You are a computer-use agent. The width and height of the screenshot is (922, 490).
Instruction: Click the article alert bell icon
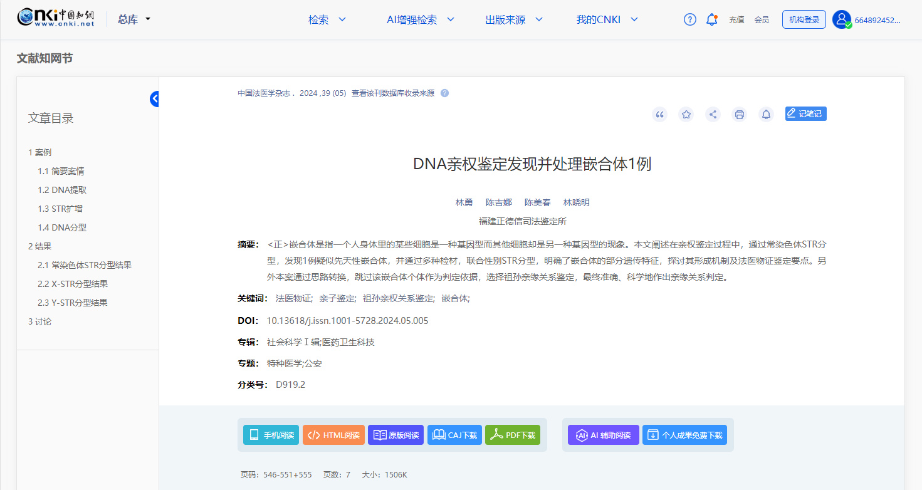click(x=766, y=114)
